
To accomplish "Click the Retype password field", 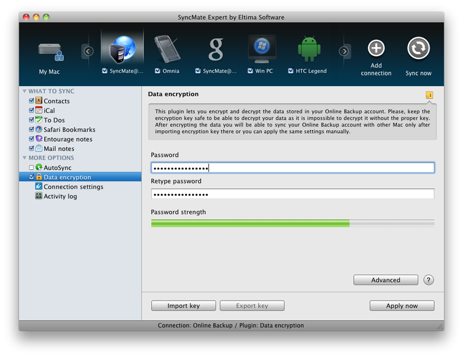I will tap(292, 194).
